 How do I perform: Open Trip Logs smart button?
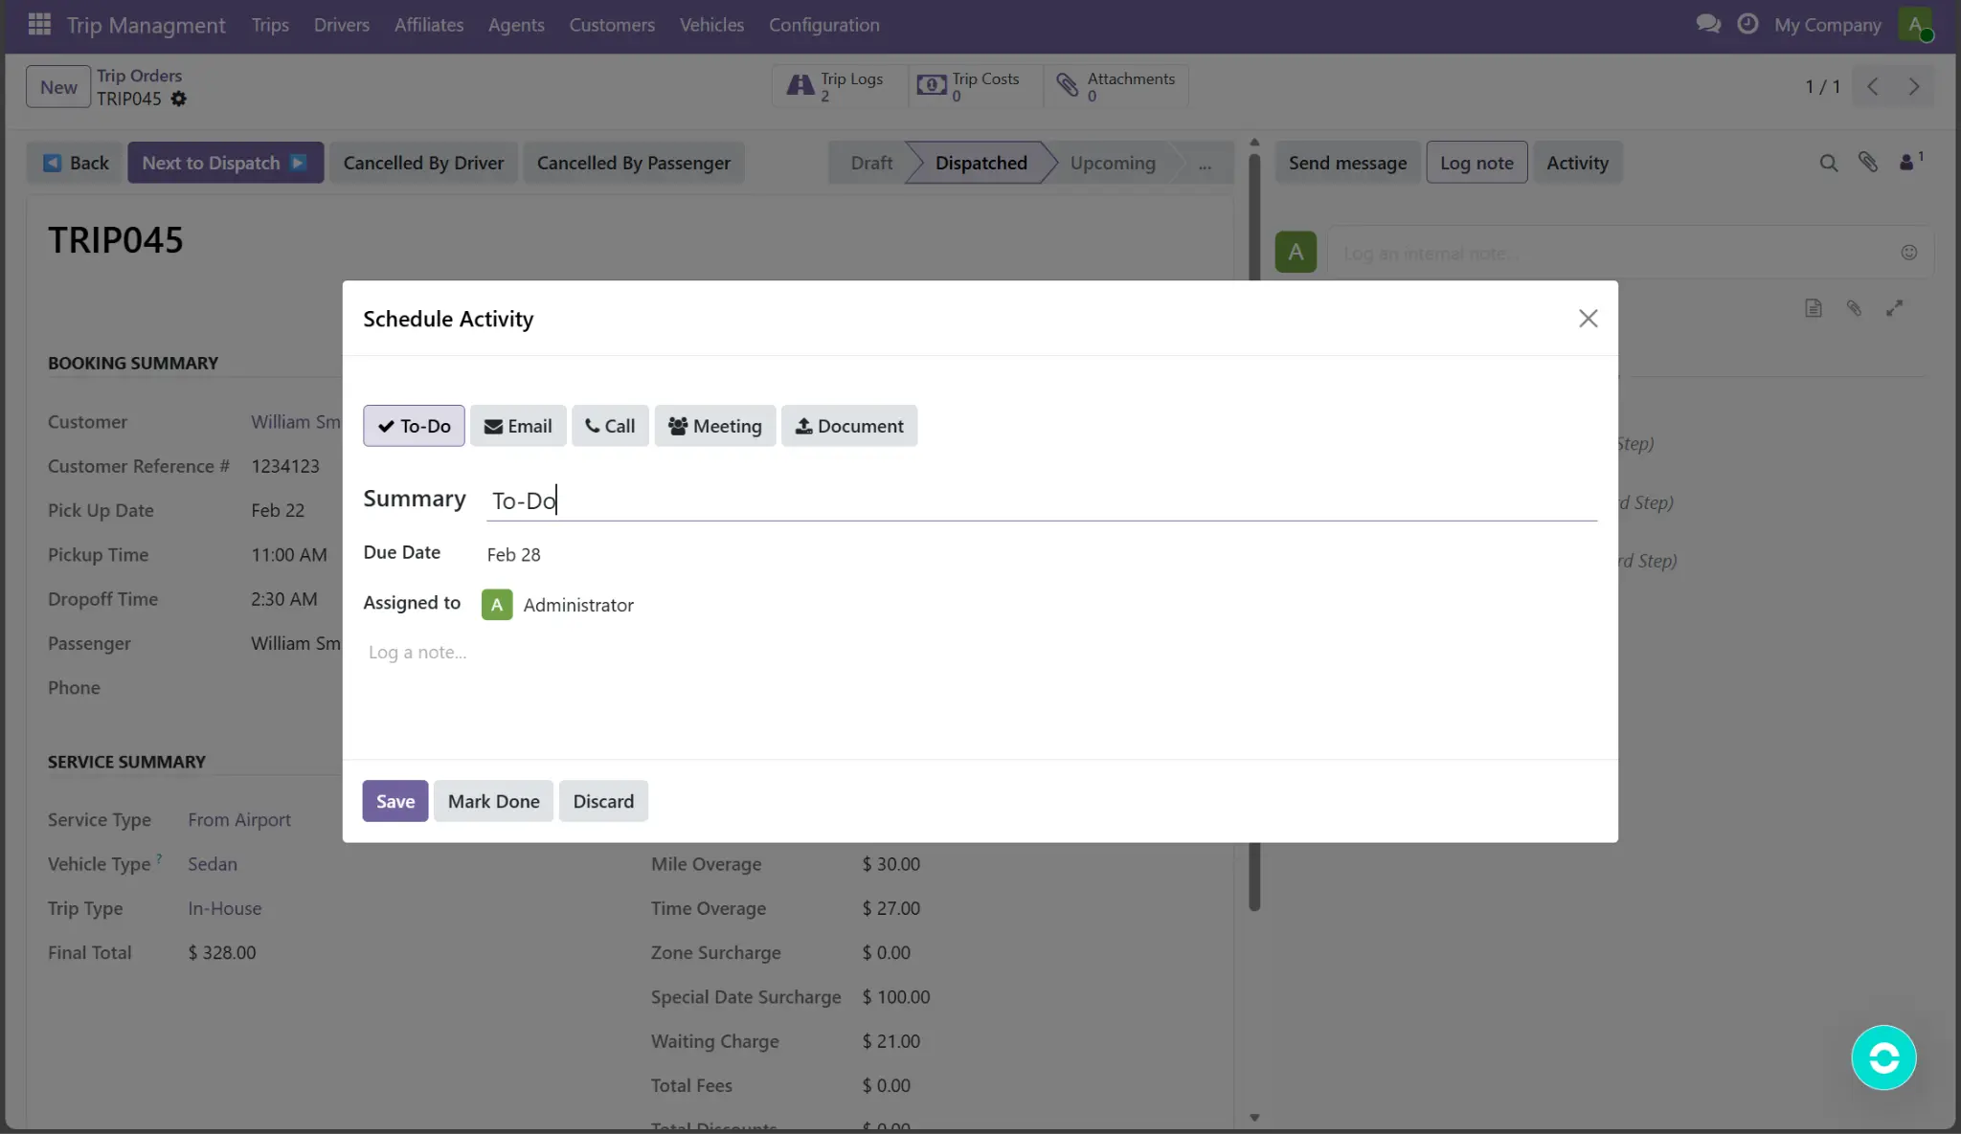(839, 86)
